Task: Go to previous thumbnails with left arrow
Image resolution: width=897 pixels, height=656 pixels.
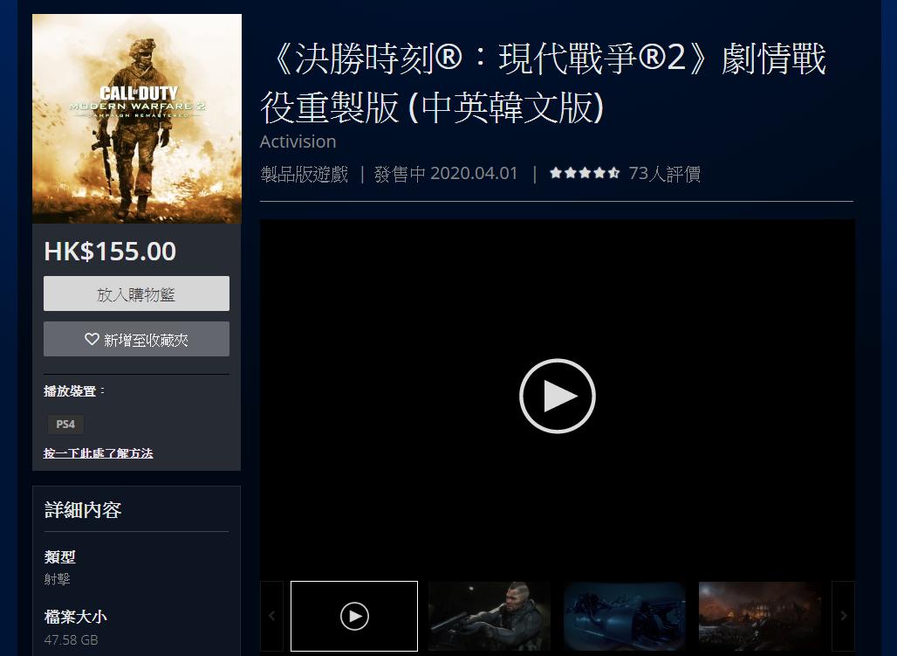Action: click(271, 616)
